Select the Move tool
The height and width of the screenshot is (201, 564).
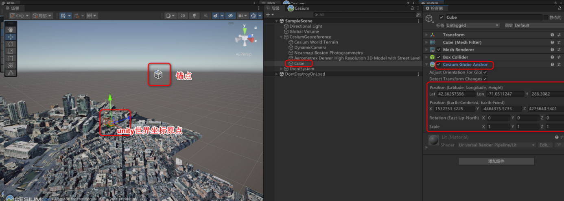(11, 37)
